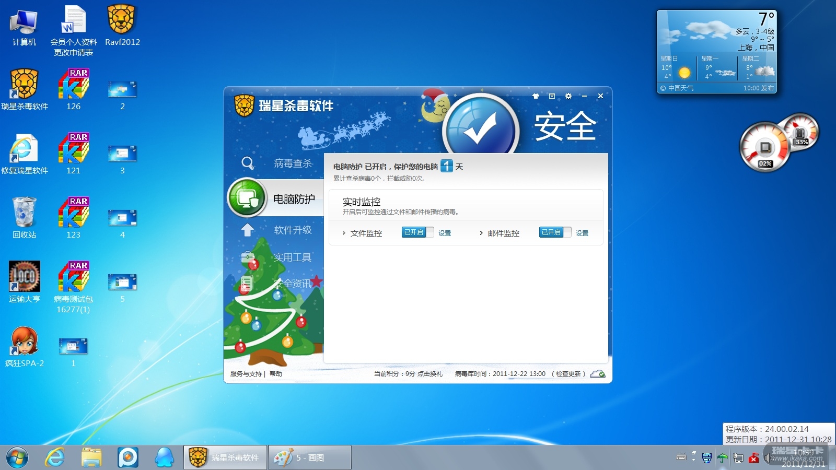The height and width of the screenshot is (470, 836).
Task: Open the 帮助 help link
Action: coord(276,374)
